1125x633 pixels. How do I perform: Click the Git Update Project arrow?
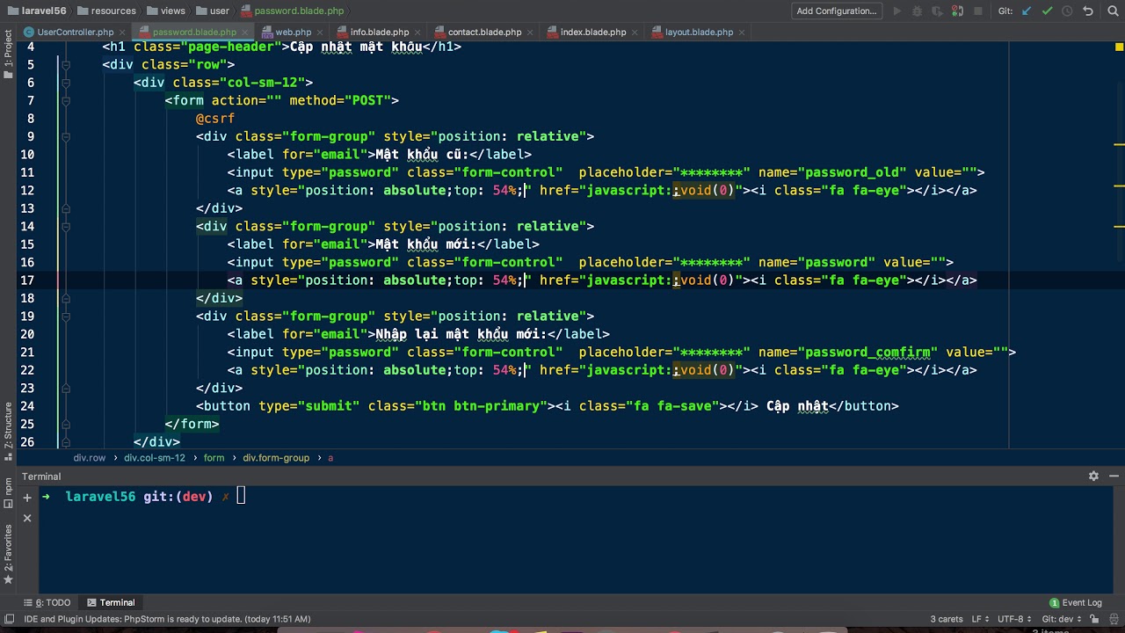click(x=1027, y=11)
